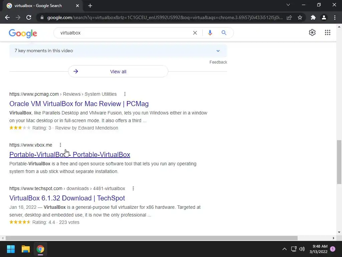Screen dimensions: 342x257
Task: Expand 7 key moments in this video
Action: pos(118,51)
